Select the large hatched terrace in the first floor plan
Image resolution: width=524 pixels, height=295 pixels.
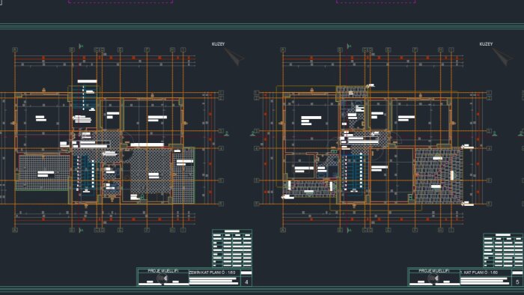point(439,176)
